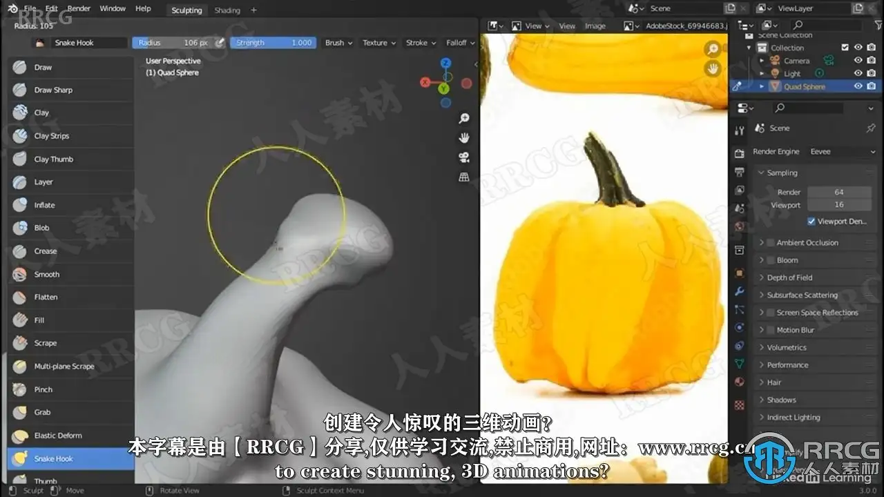Open the Stroke settings dropdown

[421, 43]
